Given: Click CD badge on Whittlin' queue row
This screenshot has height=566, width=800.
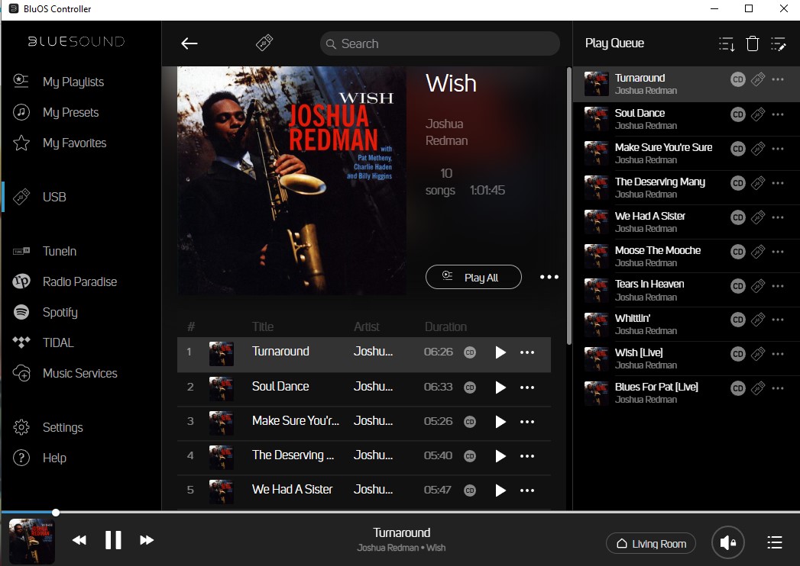Looking at the screenshot, I should (x=738, y=320).
